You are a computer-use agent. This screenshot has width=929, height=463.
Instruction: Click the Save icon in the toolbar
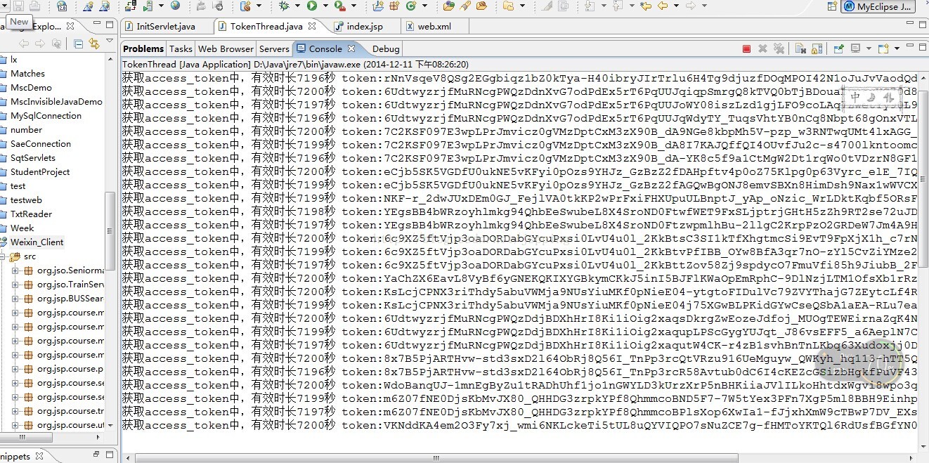coord(18,6)
